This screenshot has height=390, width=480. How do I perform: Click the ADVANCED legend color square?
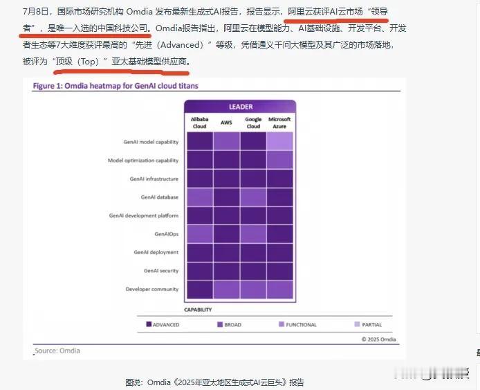click(149, 324)
